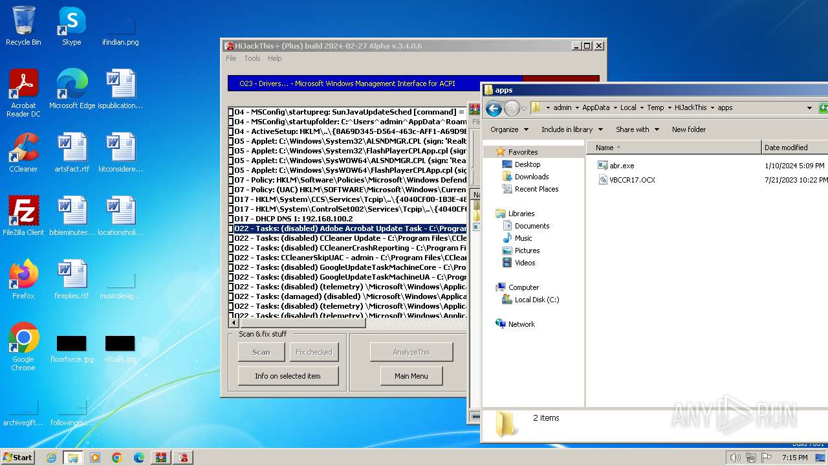Check the O22 CCleanerSkipUAC task entry
Image resolution: width=828 pixels, height=466 pixels.
(231, 258)
